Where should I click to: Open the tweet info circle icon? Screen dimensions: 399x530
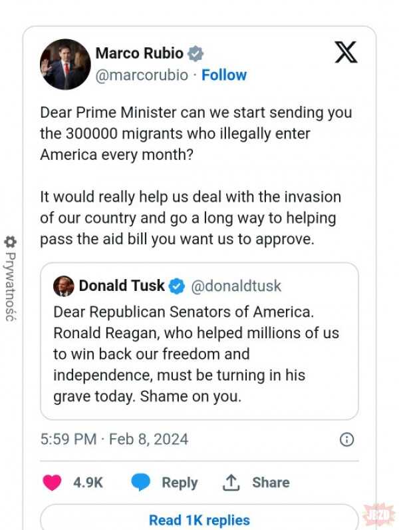[x=346, y=439]
